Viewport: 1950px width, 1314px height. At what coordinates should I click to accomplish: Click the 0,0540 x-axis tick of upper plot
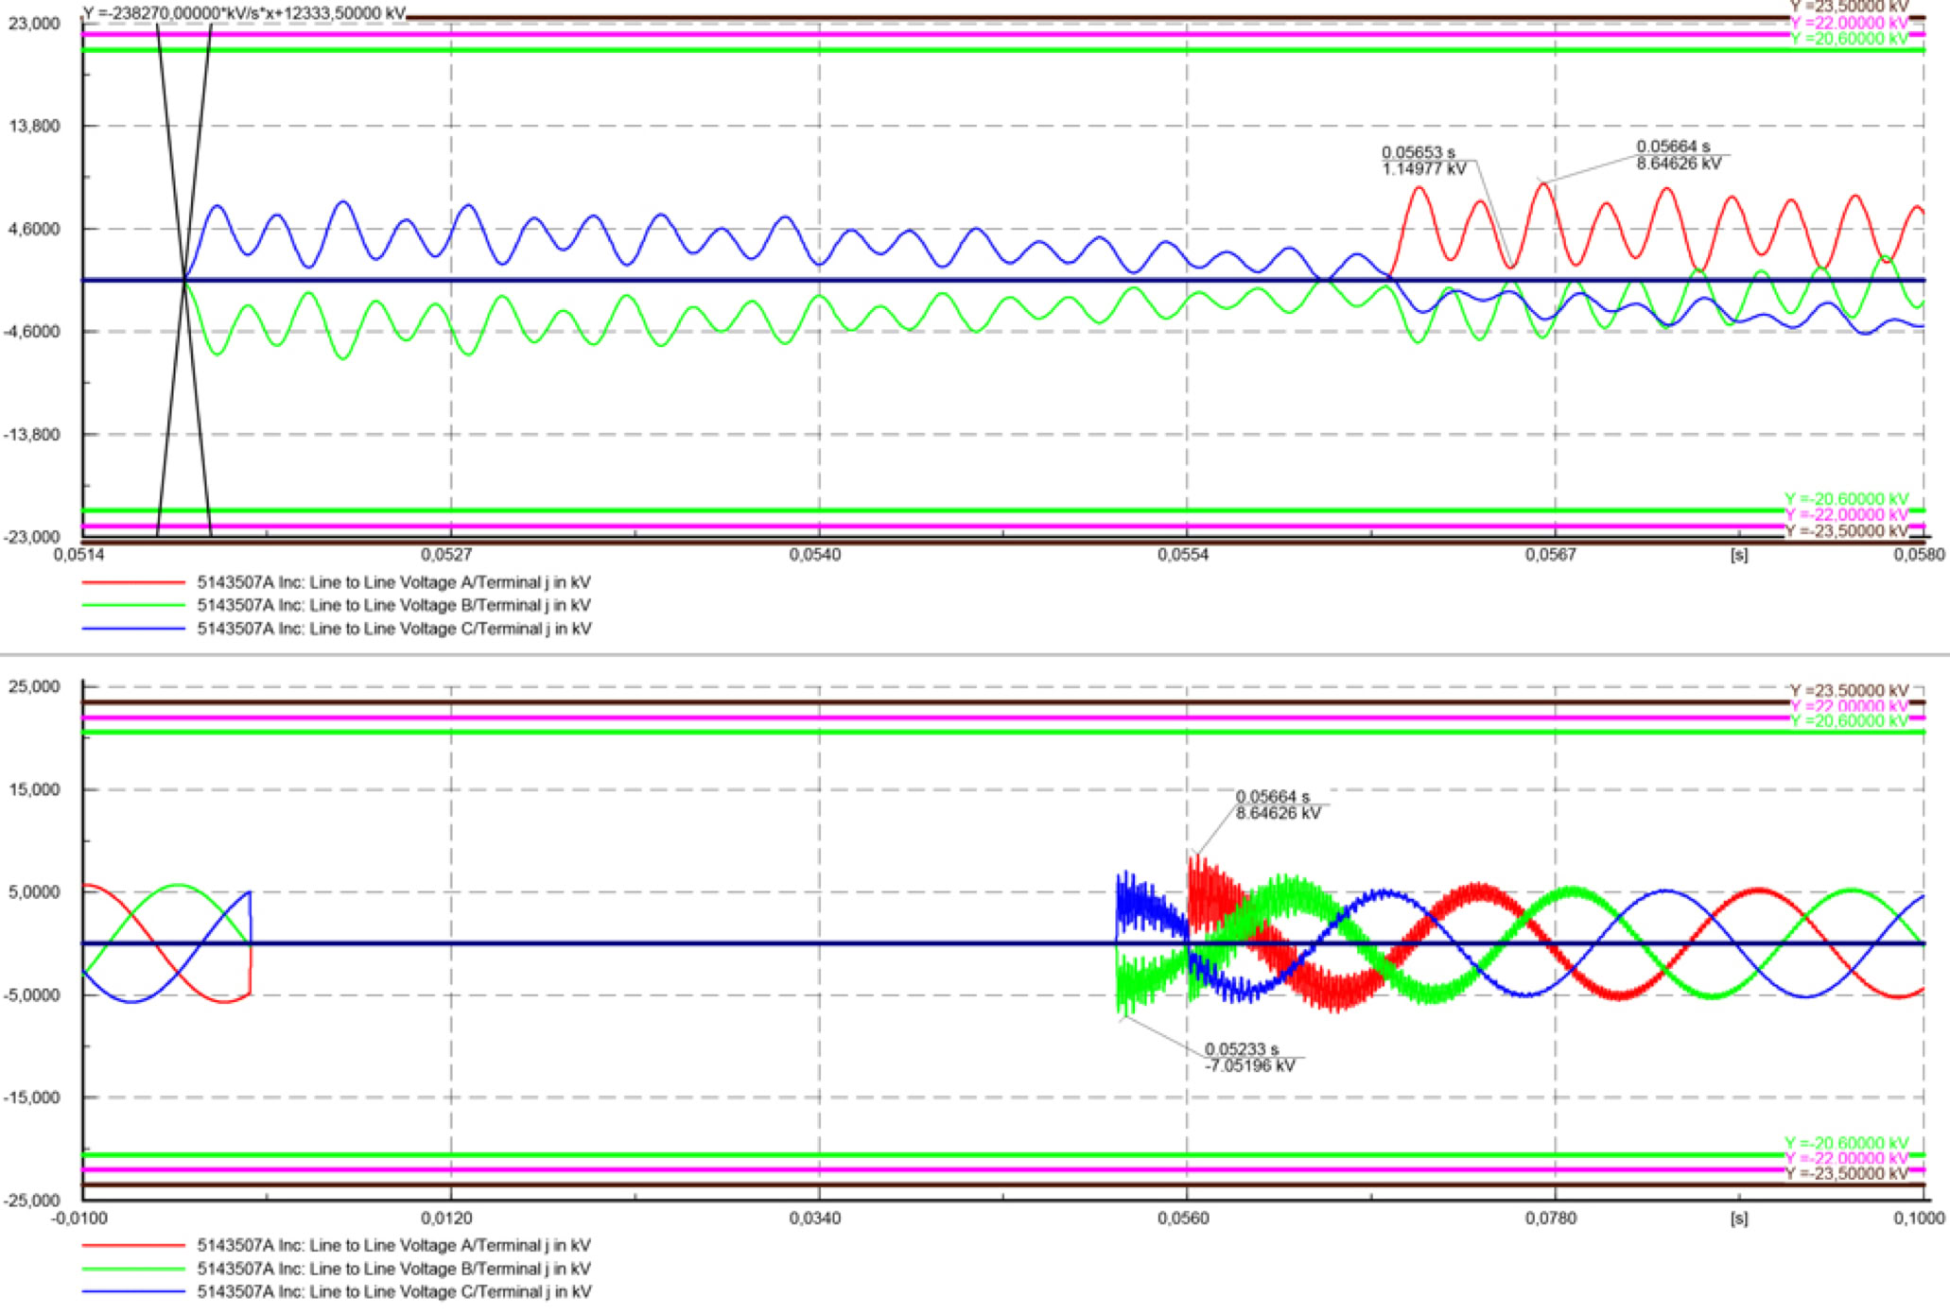tap(815, 555)
